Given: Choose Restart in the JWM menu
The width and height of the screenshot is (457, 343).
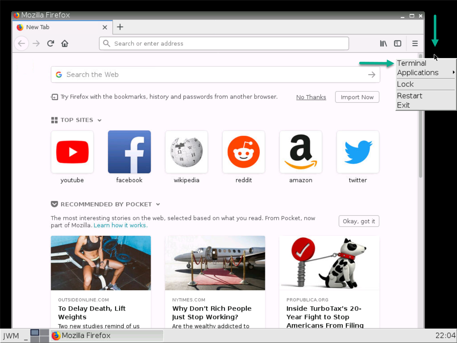Looking at the screenshot, I should click(x=426, y=96).
